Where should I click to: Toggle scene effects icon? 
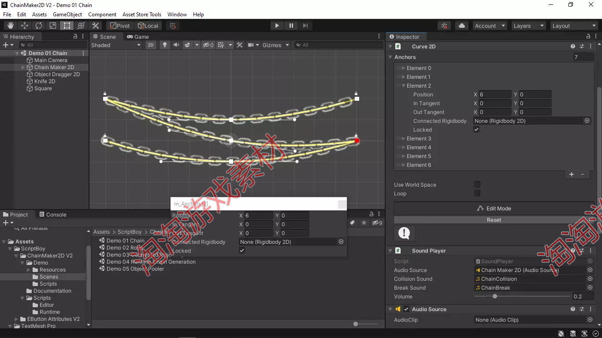point(187,45)
